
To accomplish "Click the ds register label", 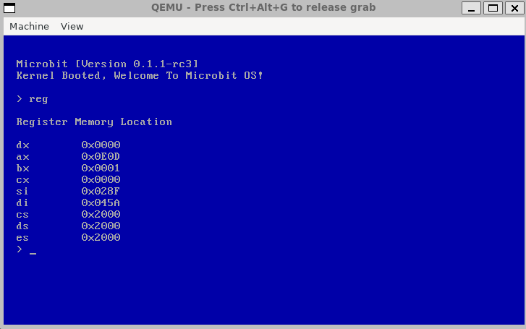I will 22,226.
